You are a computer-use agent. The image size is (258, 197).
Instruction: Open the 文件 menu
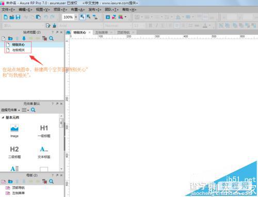(8, 10)
